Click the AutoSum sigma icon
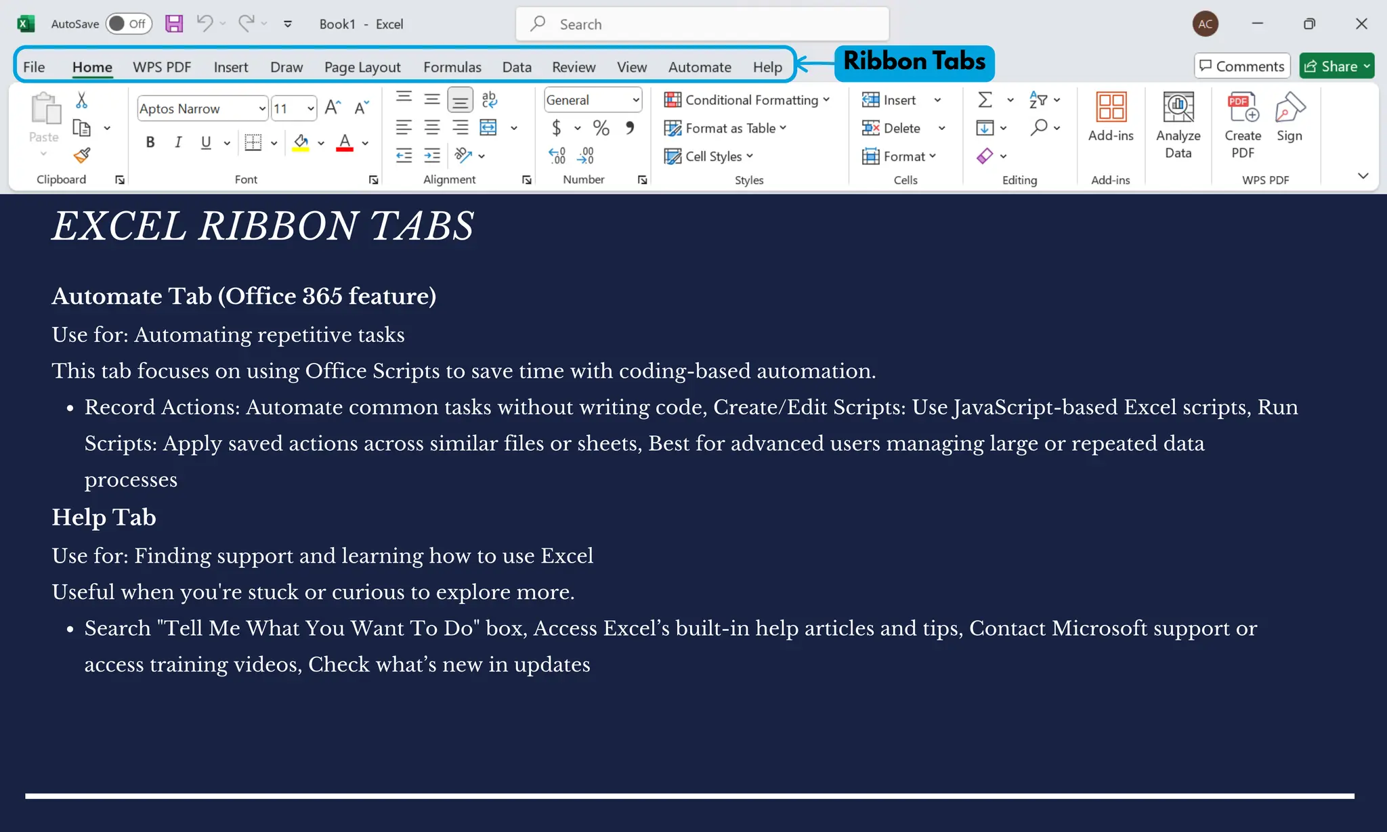 click(x=985, y=100)
